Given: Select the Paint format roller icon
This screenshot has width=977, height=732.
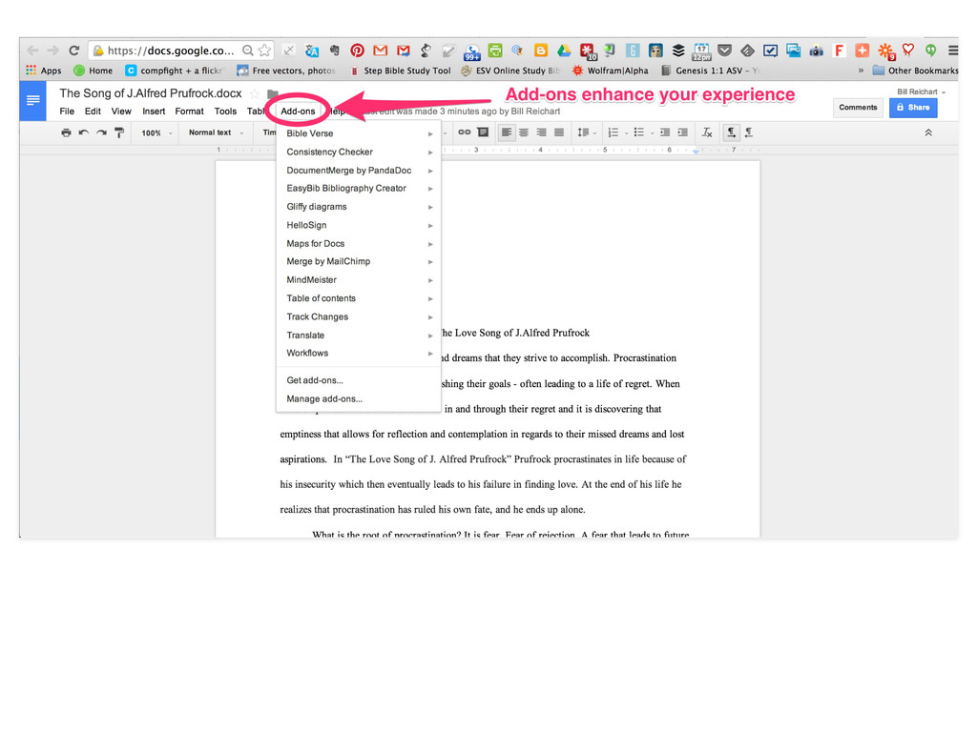Looking at the screenshot, I should (119, 132).
